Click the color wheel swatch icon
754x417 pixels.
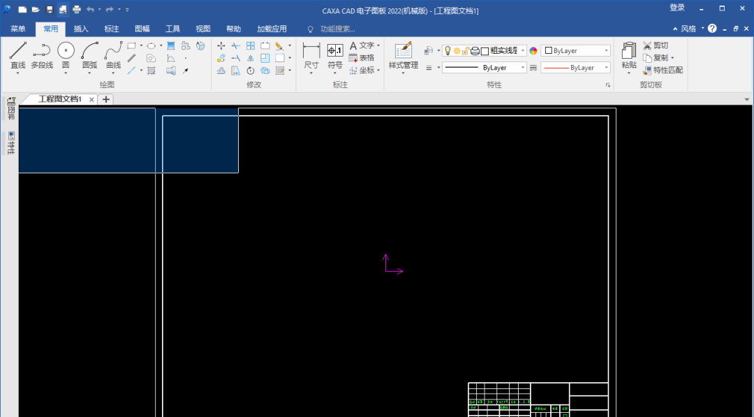533,51
